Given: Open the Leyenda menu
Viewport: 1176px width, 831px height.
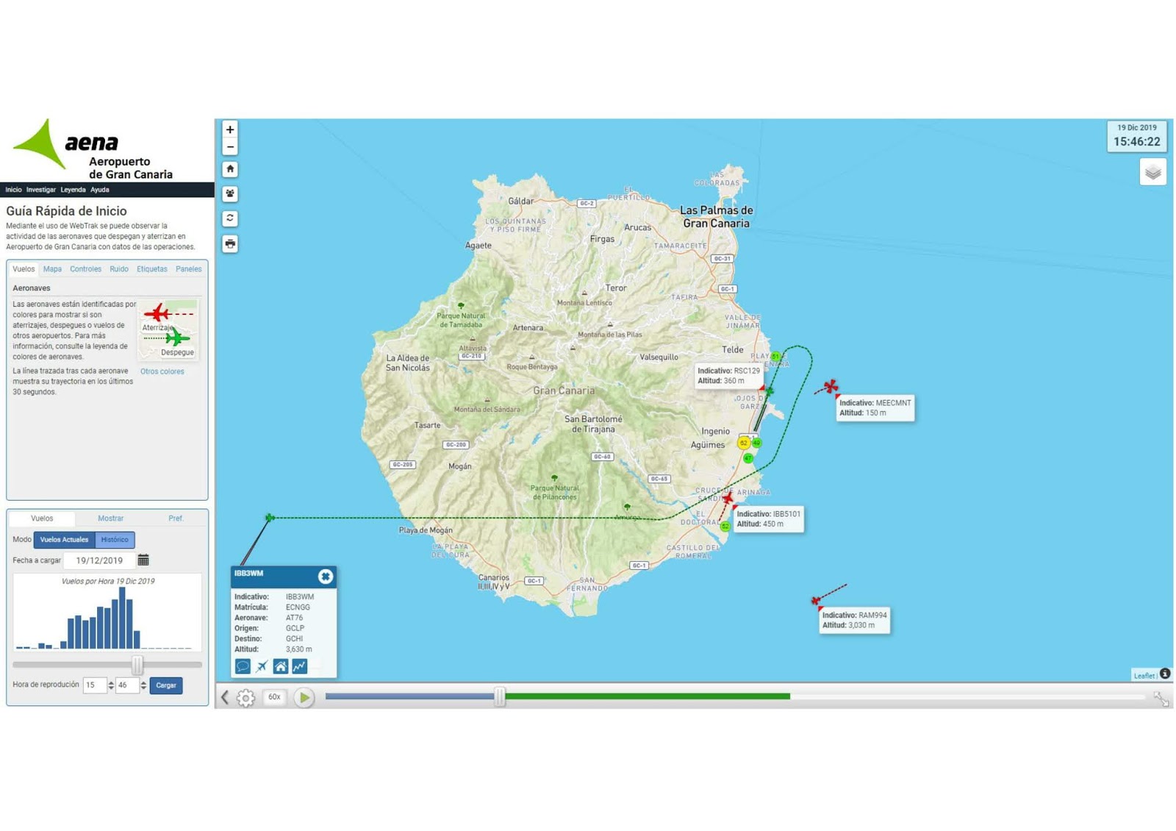Looking at the screenshot, I should 73,190.
